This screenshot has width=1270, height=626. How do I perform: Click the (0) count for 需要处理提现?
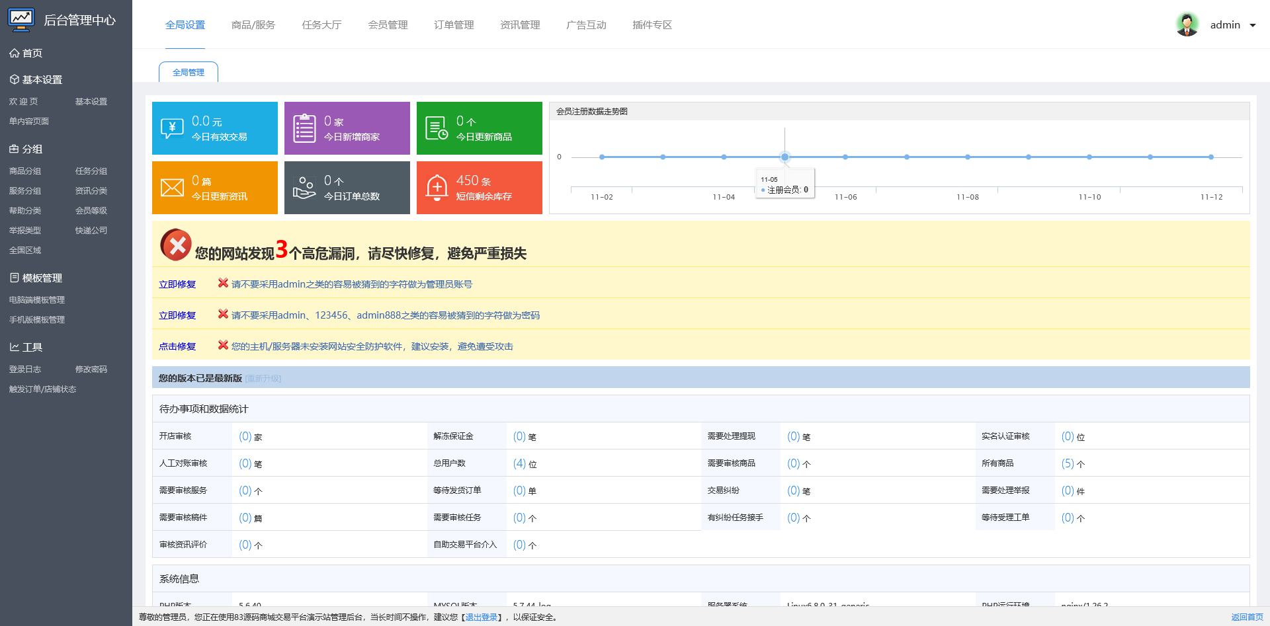(x=794, y=436)
